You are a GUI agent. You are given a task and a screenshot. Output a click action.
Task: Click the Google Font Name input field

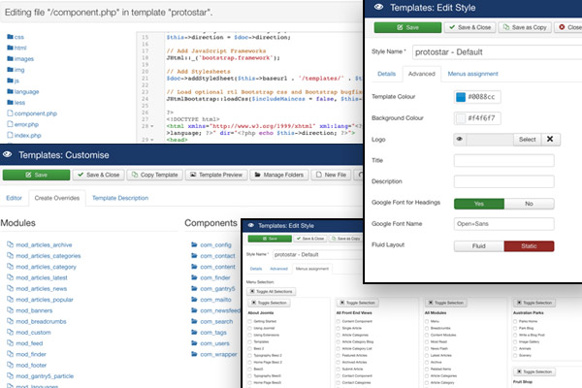pos(502,223)
